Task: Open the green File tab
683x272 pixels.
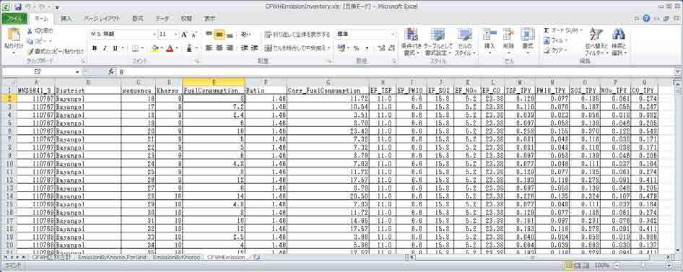Action: [14, 19]
